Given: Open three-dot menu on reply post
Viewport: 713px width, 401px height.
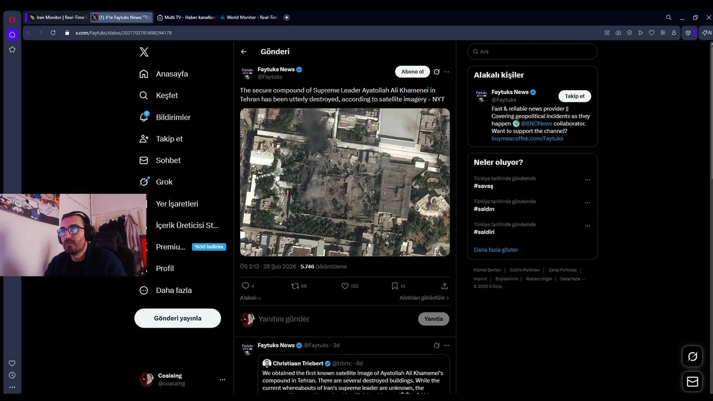Looking at the screenshot, I should click(x=446, y=345).
